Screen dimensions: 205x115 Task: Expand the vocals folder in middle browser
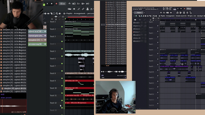[107, 66]
